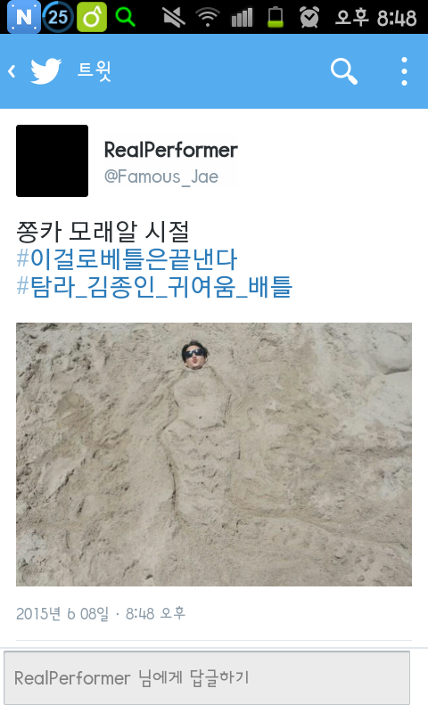Tap the alarm clock status icon
This screenshot has height=713, width=428.
(x=309, y=17)
